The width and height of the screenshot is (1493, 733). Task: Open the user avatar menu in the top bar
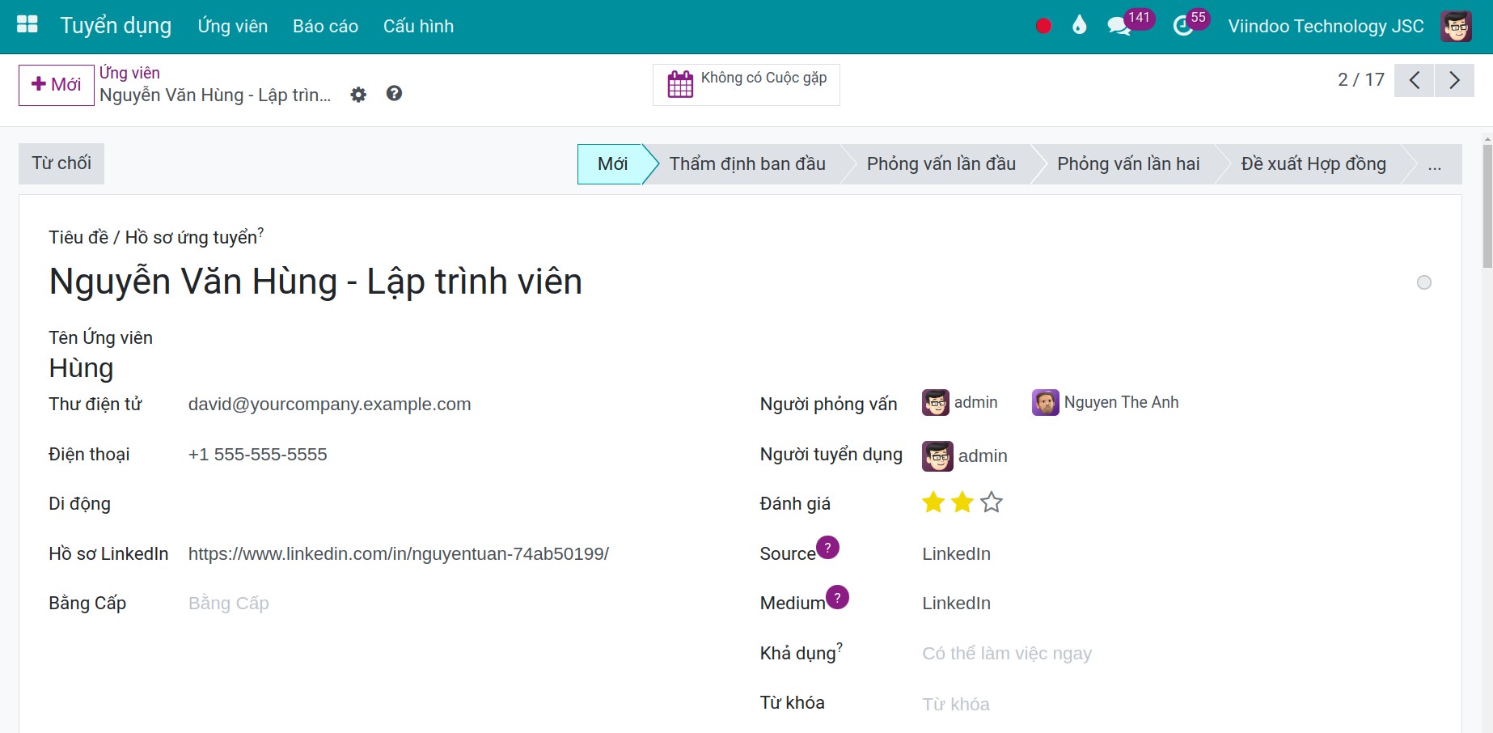pos(1456,26)
